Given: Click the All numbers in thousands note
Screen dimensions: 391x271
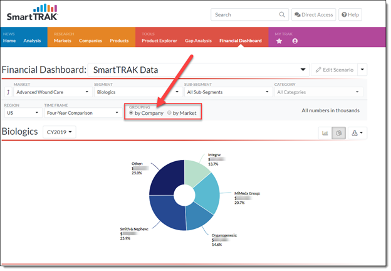Looking at the screenshot, I should [331, 110].
